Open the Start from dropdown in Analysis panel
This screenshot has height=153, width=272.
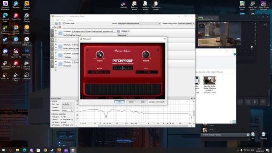coord(68,104)
